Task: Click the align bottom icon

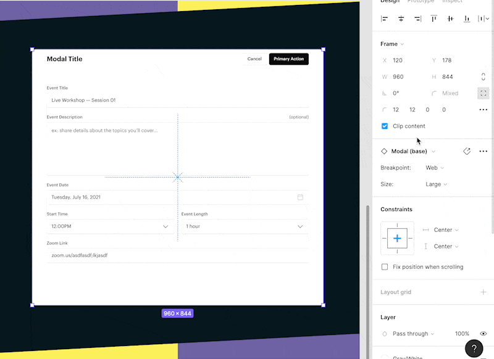Action: [x=467, y=19]
